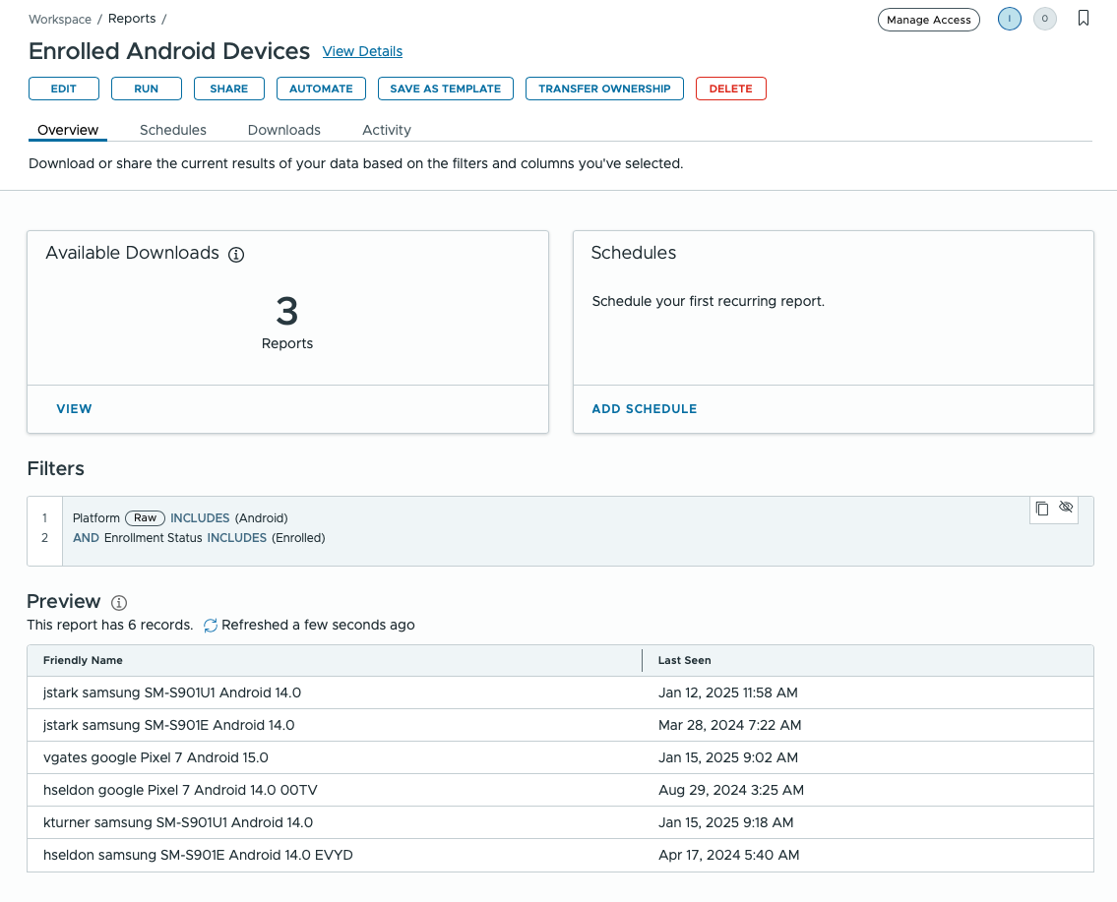Open the gray '0' avatar badge

point(1044,19)
